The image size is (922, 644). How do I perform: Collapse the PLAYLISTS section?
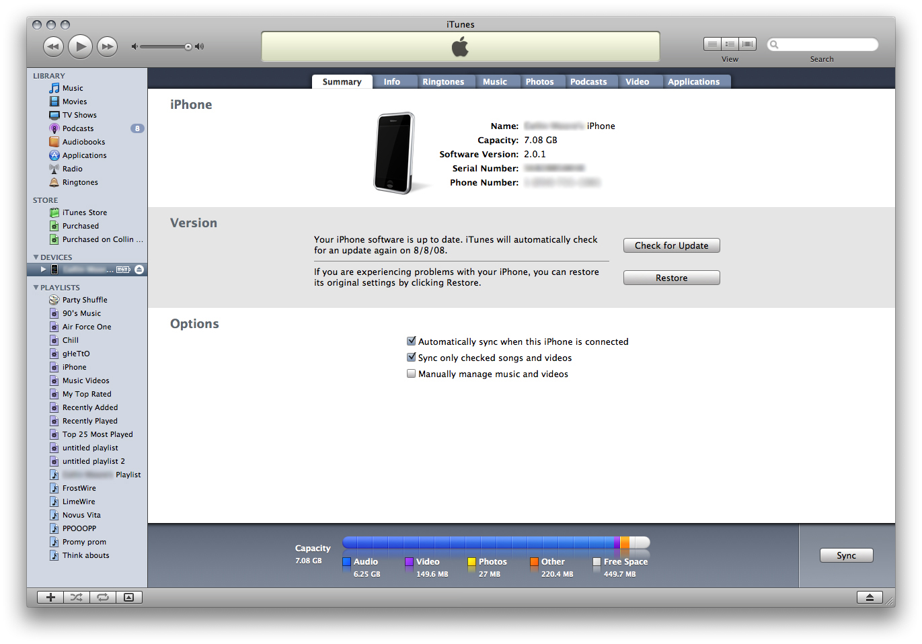pyautogui.click(x=36, y=287)
